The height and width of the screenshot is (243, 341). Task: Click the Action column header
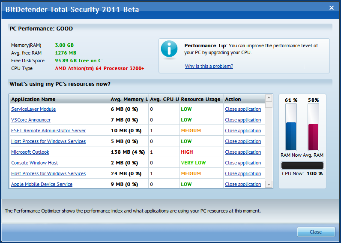coord(244,99)
